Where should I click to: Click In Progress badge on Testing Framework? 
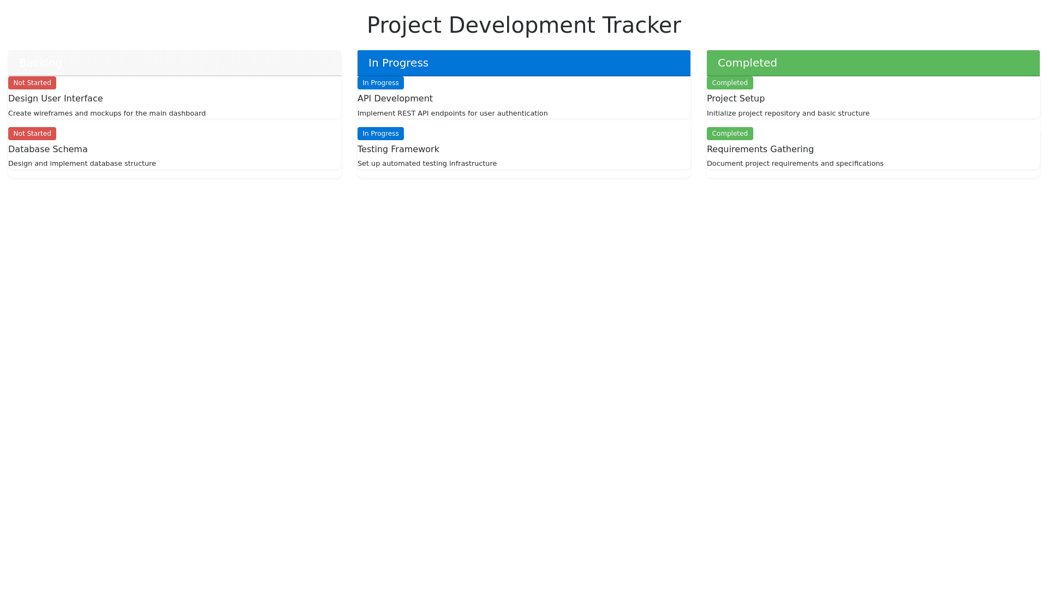(x=380, y=134)
